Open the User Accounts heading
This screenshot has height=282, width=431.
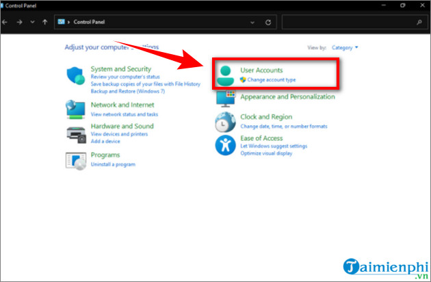[261, 70]
